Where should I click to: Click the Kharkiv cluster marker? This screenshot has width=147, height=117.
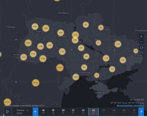[118, 44]
